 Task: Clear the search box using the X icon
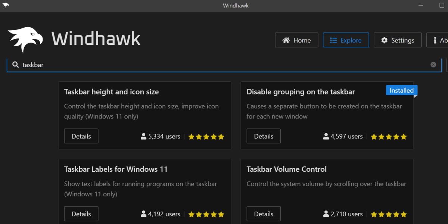(433, 64)
